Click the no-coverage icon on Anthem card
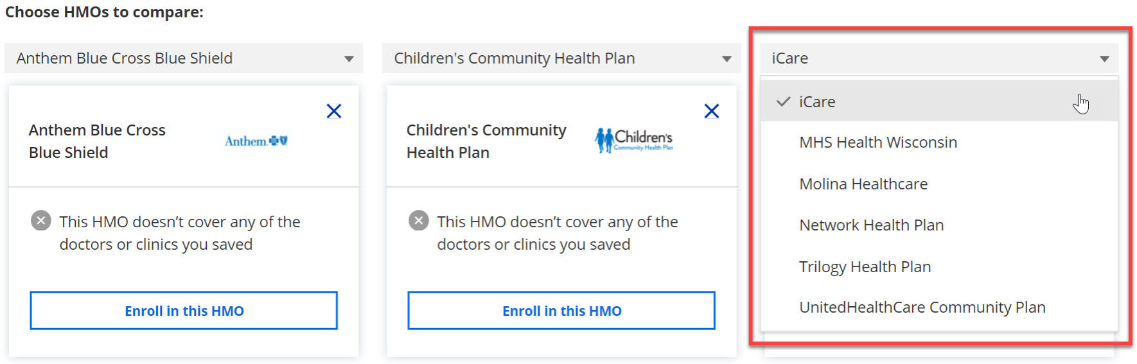1137x364 pixels. (x=41, y=221)
